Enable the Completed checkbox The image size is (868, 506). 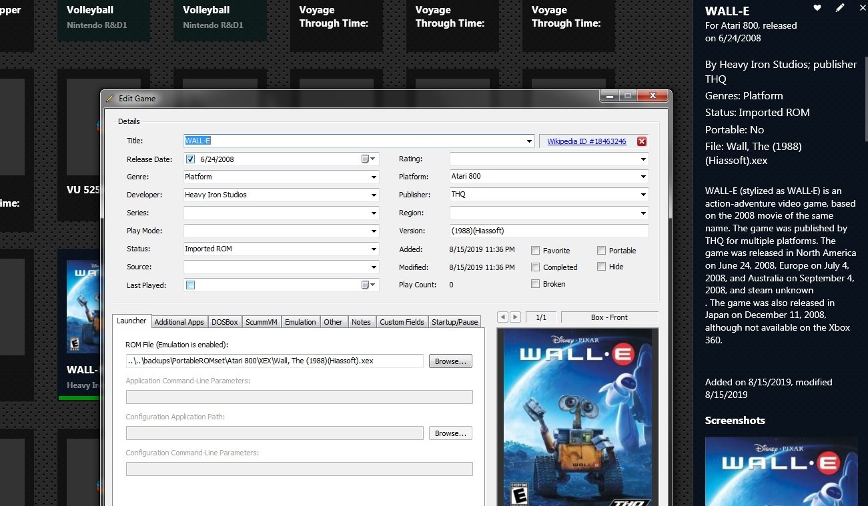[535, 267]
